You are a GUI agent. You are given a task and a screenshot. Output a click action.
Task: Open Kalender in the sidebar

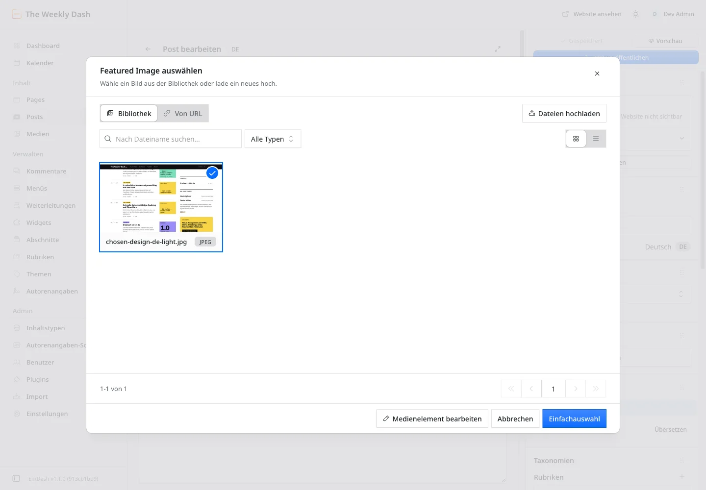tap(40, 63)
